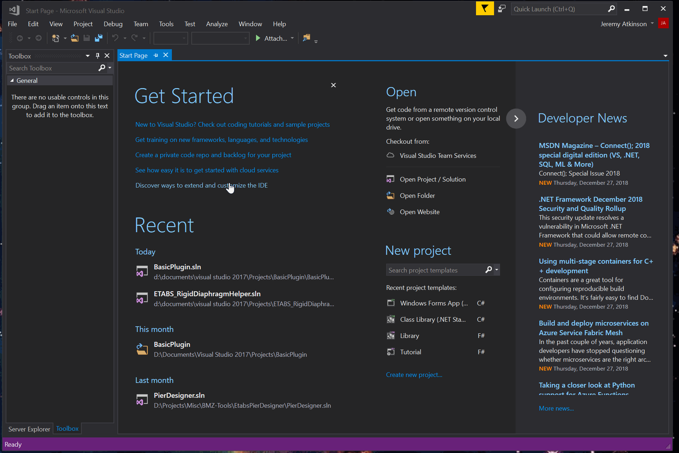Screen dimensions: 679x453
Task: Click the Undo toolbar icon
Action: click(x=115, y=38)
